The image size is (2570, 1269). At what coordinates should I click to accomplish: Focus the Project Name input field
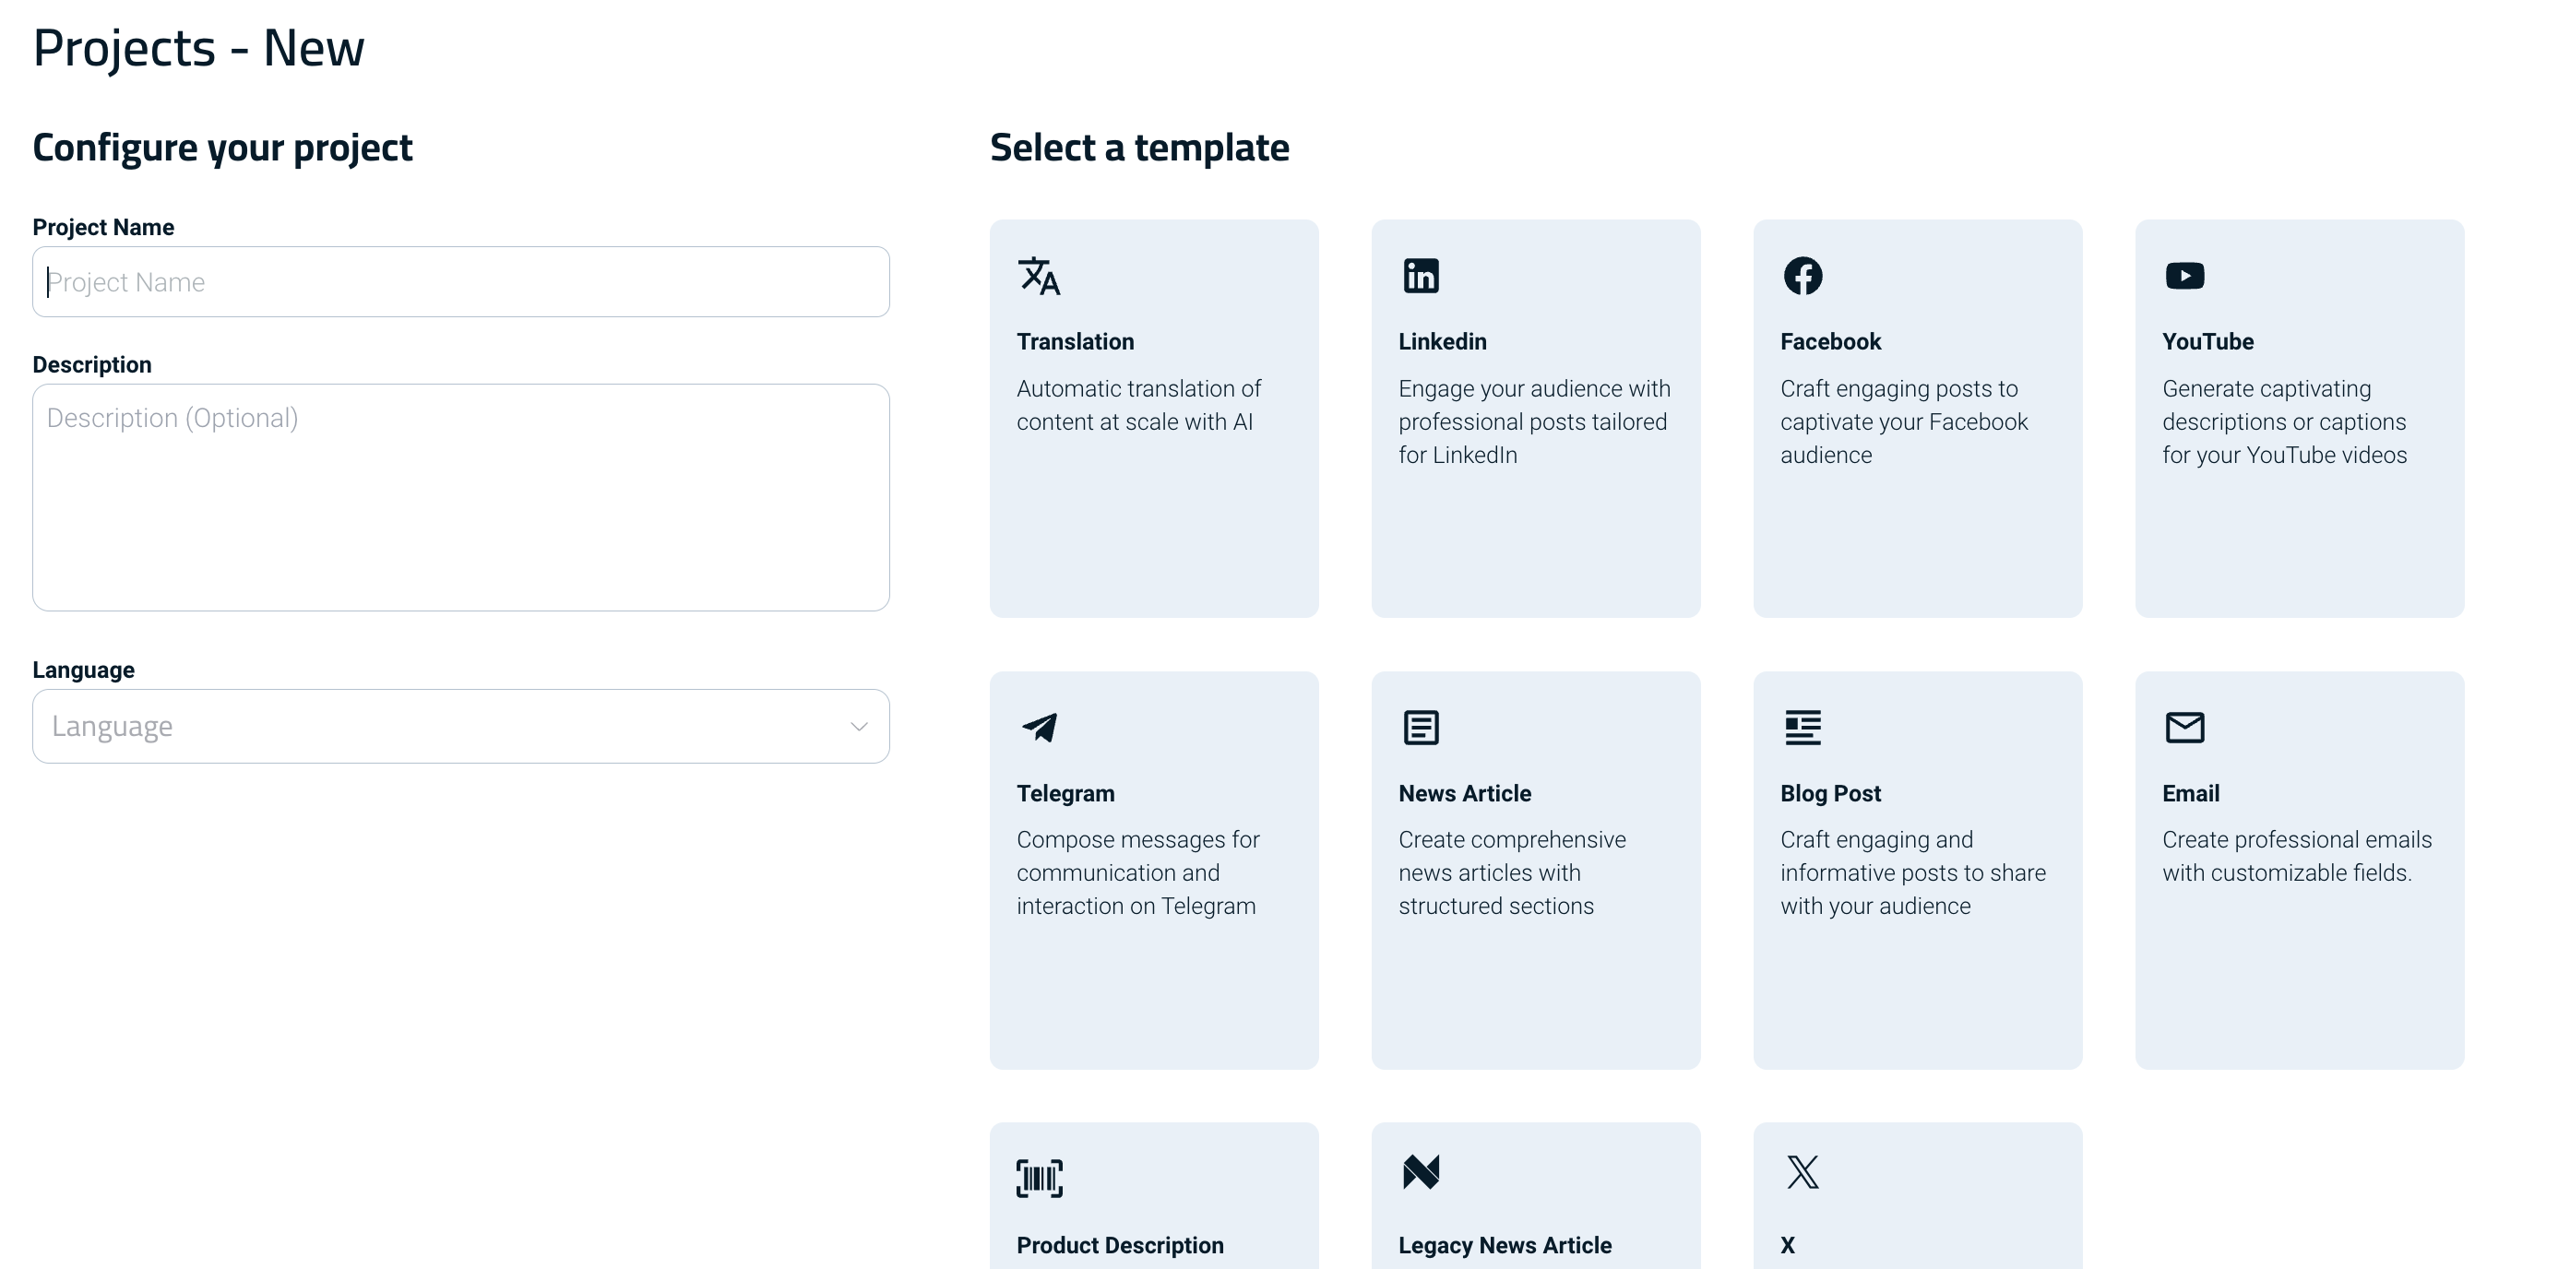point(461,282)
